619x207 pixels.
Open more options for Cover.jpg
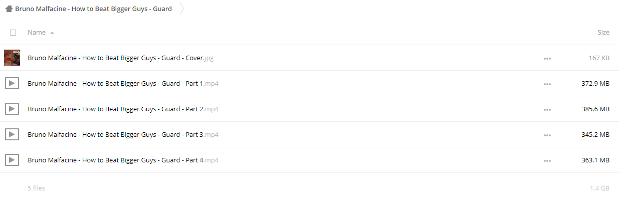(x=547, y=58)
